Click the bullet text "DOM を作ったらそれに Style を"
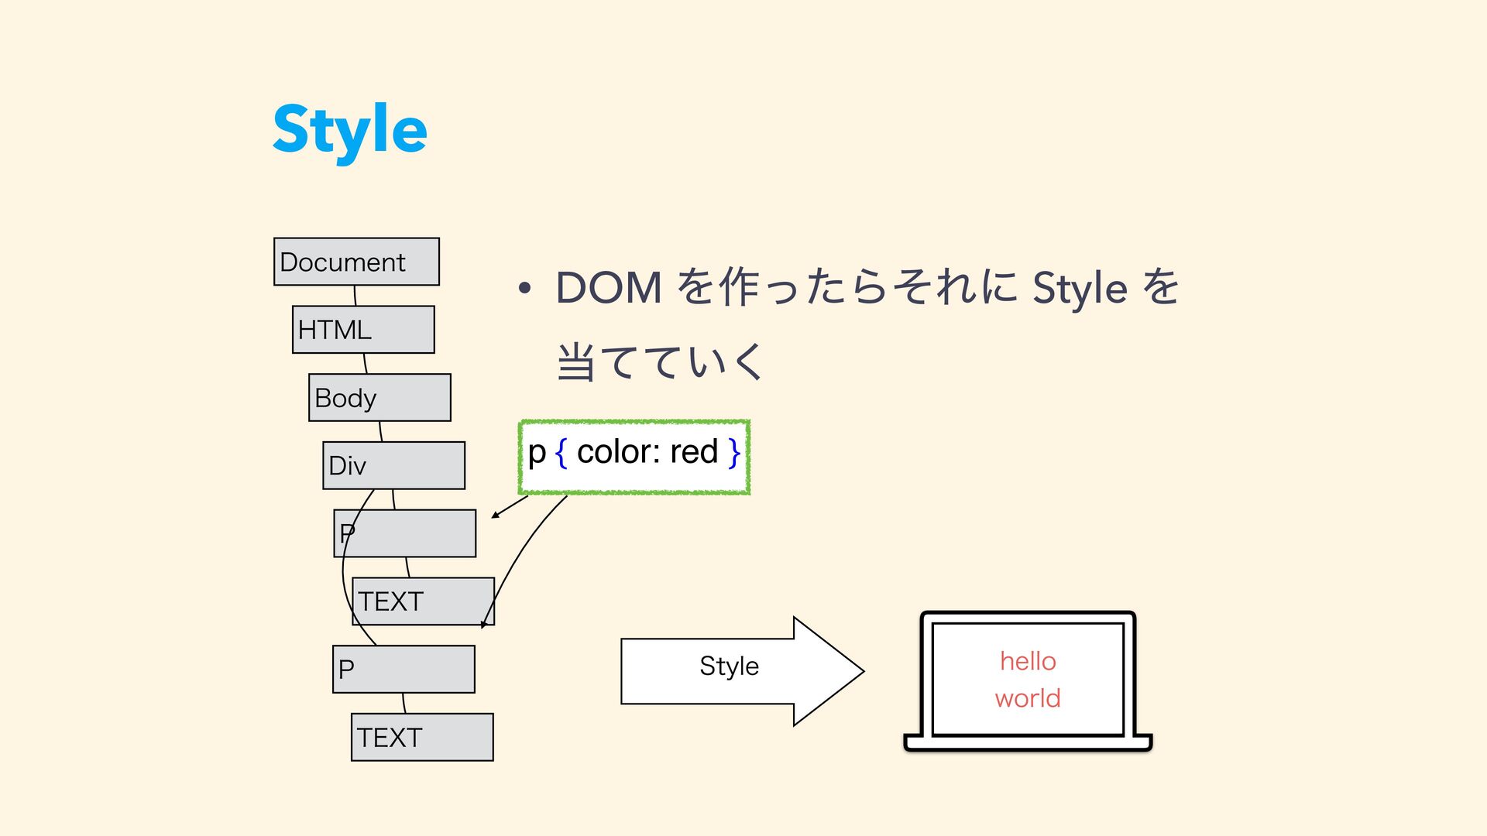 [867, 287]
